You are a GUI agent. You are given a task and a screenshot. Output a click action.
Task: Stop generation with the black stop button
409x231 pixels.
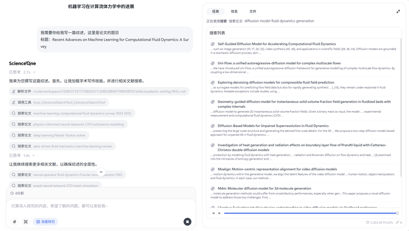[187, 221]
